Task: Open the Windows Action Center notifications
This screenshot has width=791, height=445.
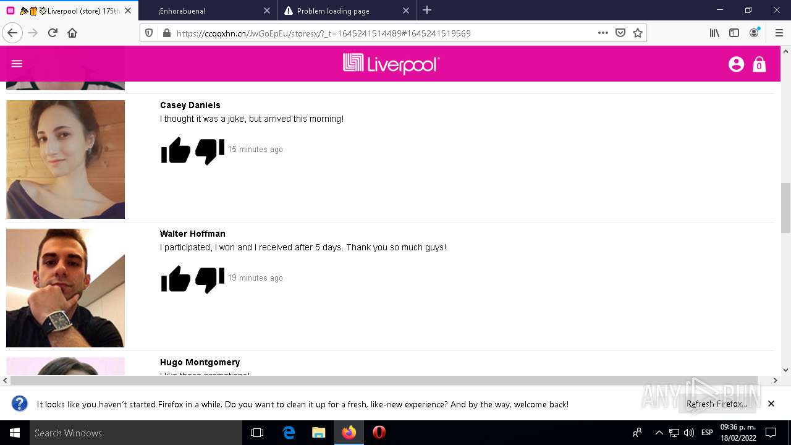Action: coord(771,433)
